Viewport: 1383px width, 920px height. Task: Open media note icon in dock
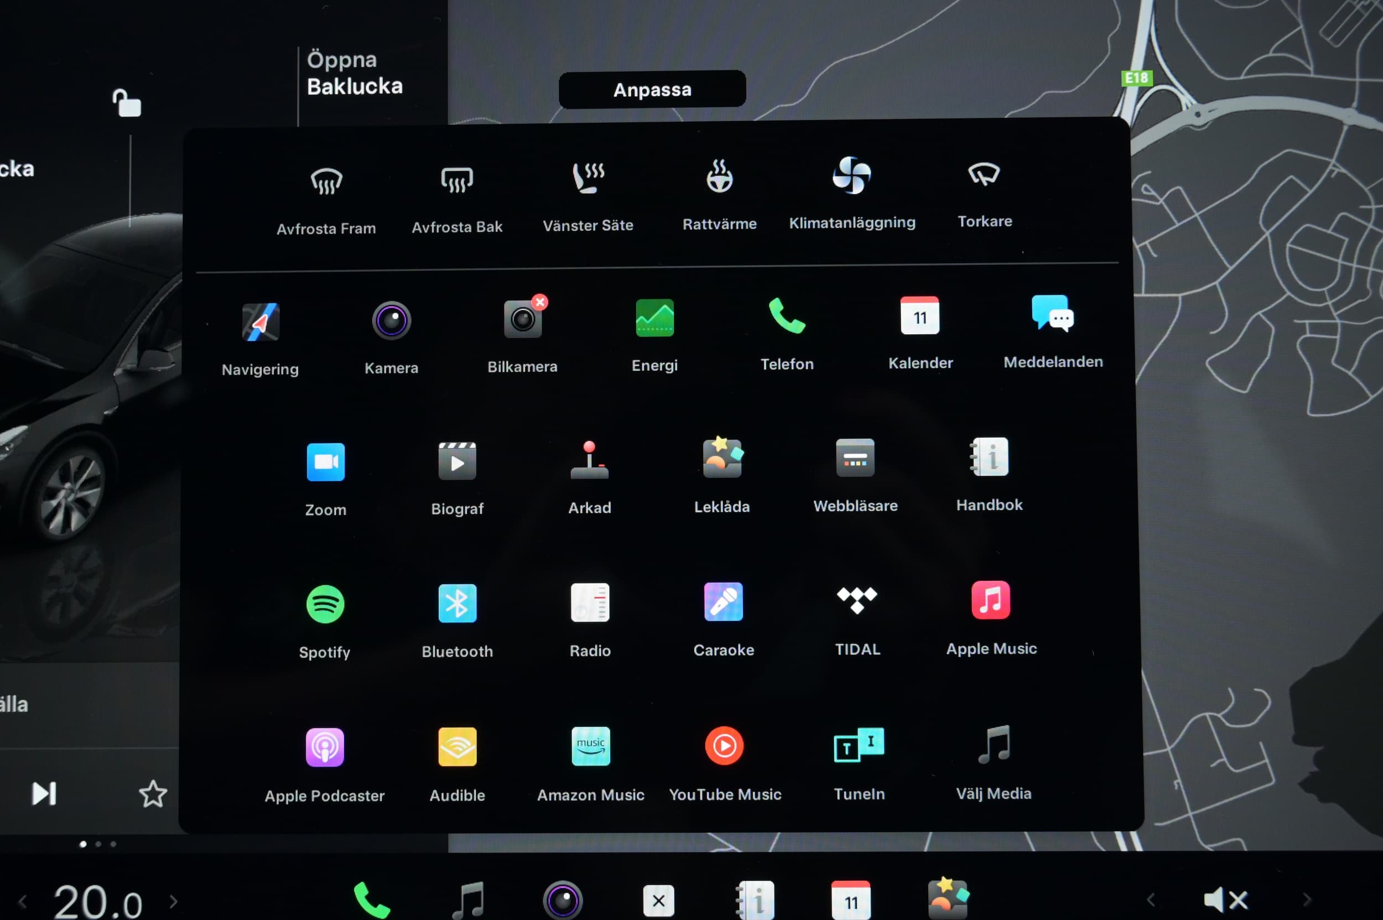pyautogui.click(x=468, y=900)
